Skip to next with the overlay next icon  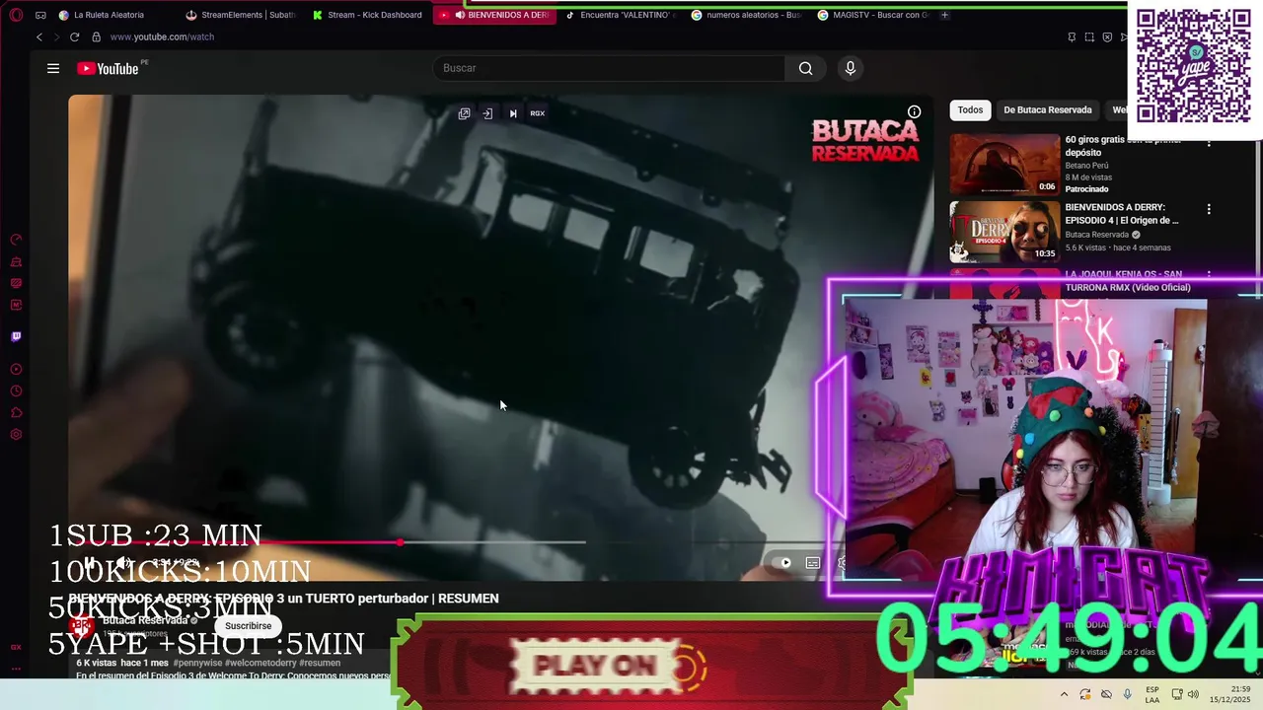coord(513,113)
